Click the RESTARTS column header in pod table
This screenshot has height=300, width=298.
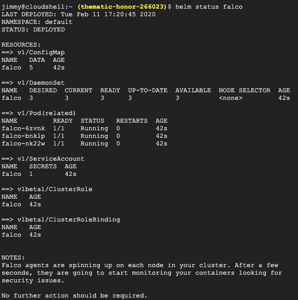[132, 121]
